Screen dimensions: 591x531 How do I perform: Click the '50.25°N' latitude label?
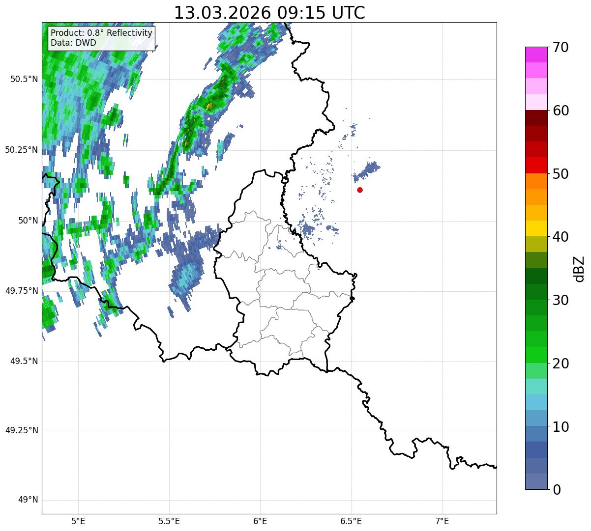[22, 150]
